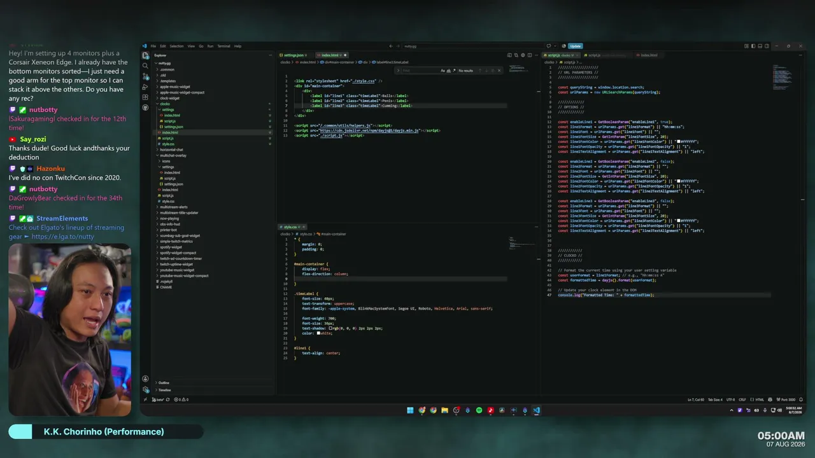Open the Extensions view
Image resolution: width=815 pixels, height=458 pixels.
pyautogui.click(x=146, y=97)
